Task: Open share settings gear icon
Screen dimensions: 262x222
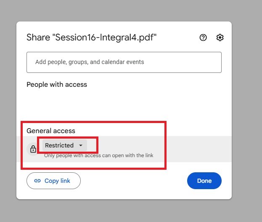Action: tap(220, 37)
